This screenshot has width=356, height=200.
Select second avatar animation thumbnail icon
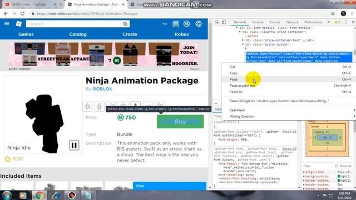point(100,106)
